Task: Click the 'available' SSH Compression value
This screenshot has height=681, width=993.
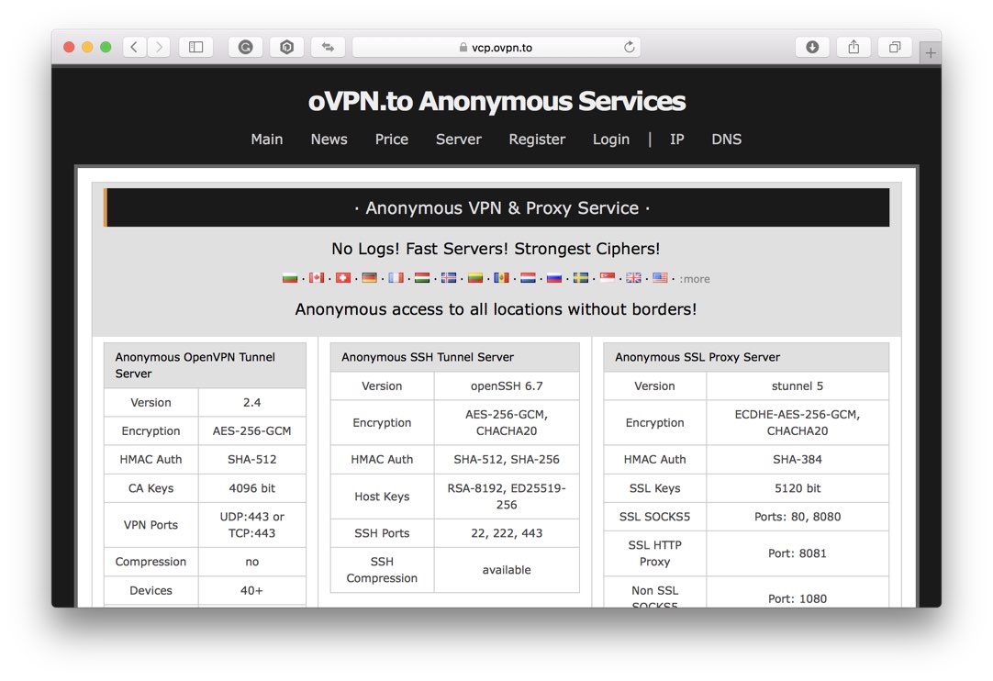Action: pyautogui.click(x=507, y=570)
